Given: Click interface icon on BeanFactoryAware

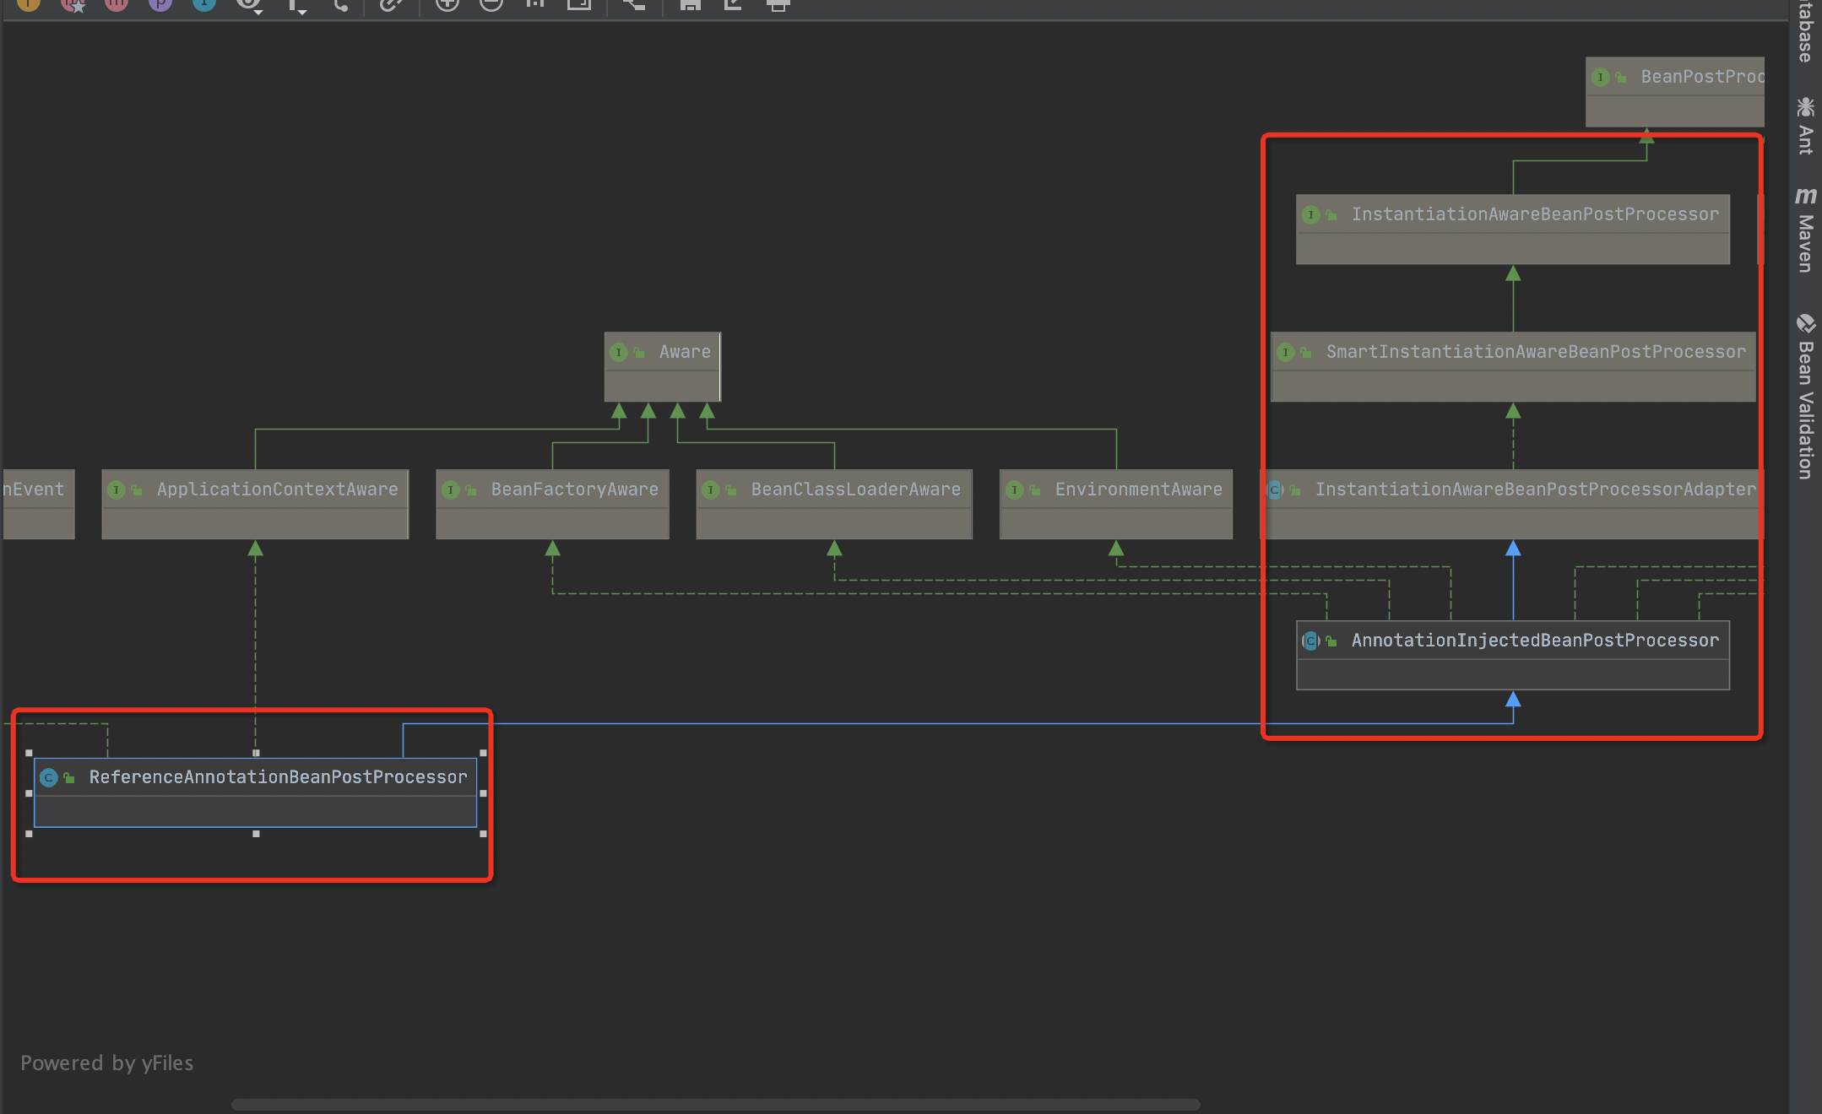Looking at the screenshot, I should 451,489.
